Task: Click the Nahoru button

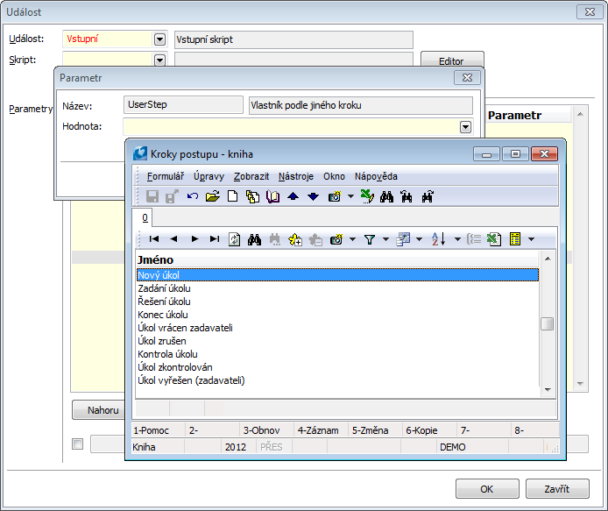Action: pos(99,410)
